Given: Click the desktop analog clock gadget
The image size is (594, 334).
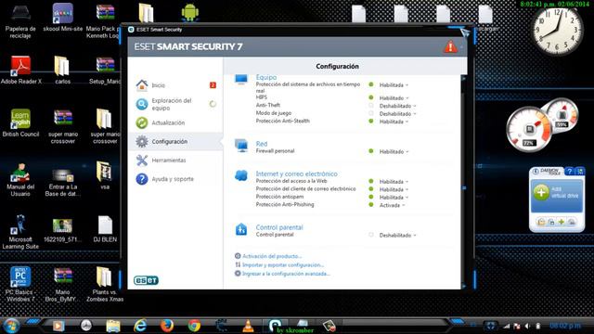Looking at the screenshot, I should coord(557,32).
